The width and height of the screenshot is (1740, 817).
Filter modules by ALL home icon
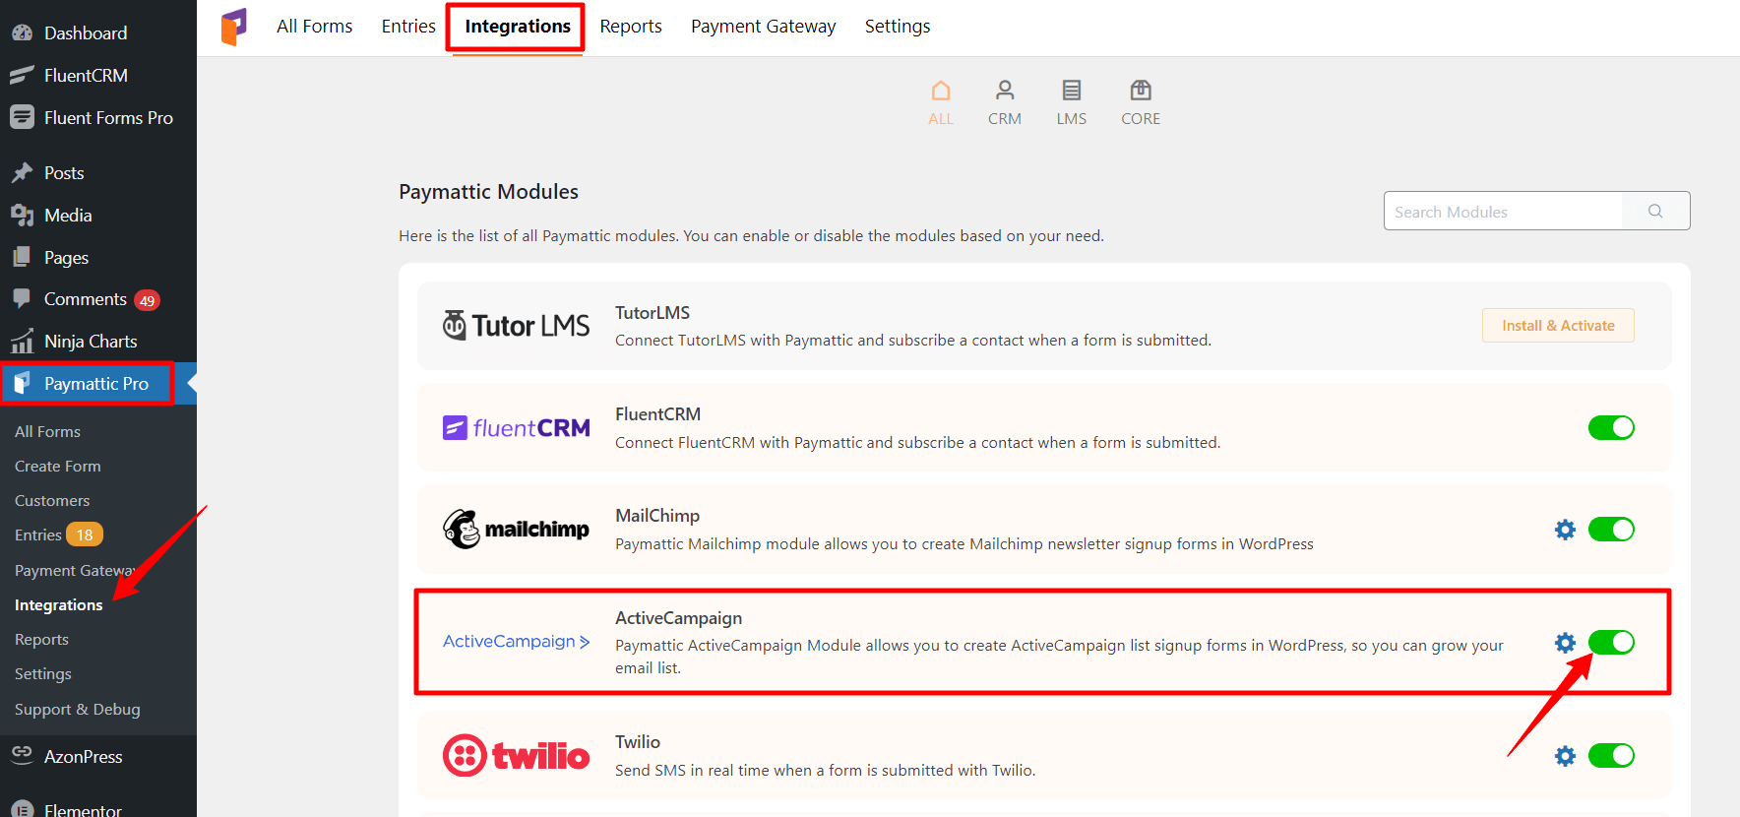pos(941,91)
